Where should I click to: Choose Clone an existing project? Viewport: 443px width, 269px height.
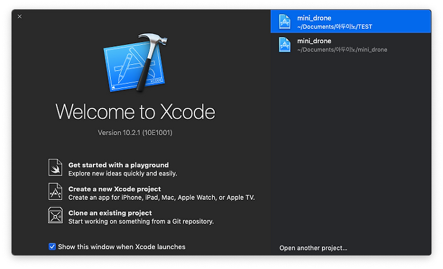(x=110, y=213)
